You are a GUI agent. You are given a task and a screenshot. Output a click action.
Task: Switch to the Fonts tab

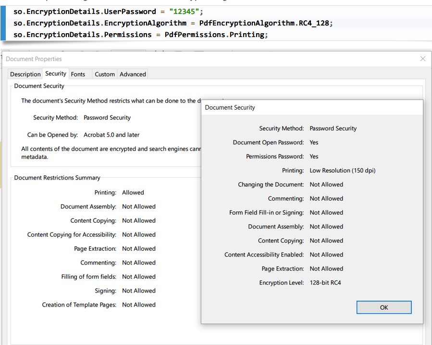point(78,74)
